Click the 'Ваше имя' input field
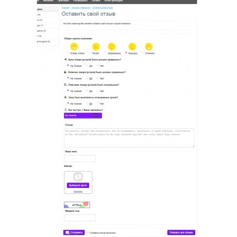Screen dimensions: 237x237 [80, 158]
